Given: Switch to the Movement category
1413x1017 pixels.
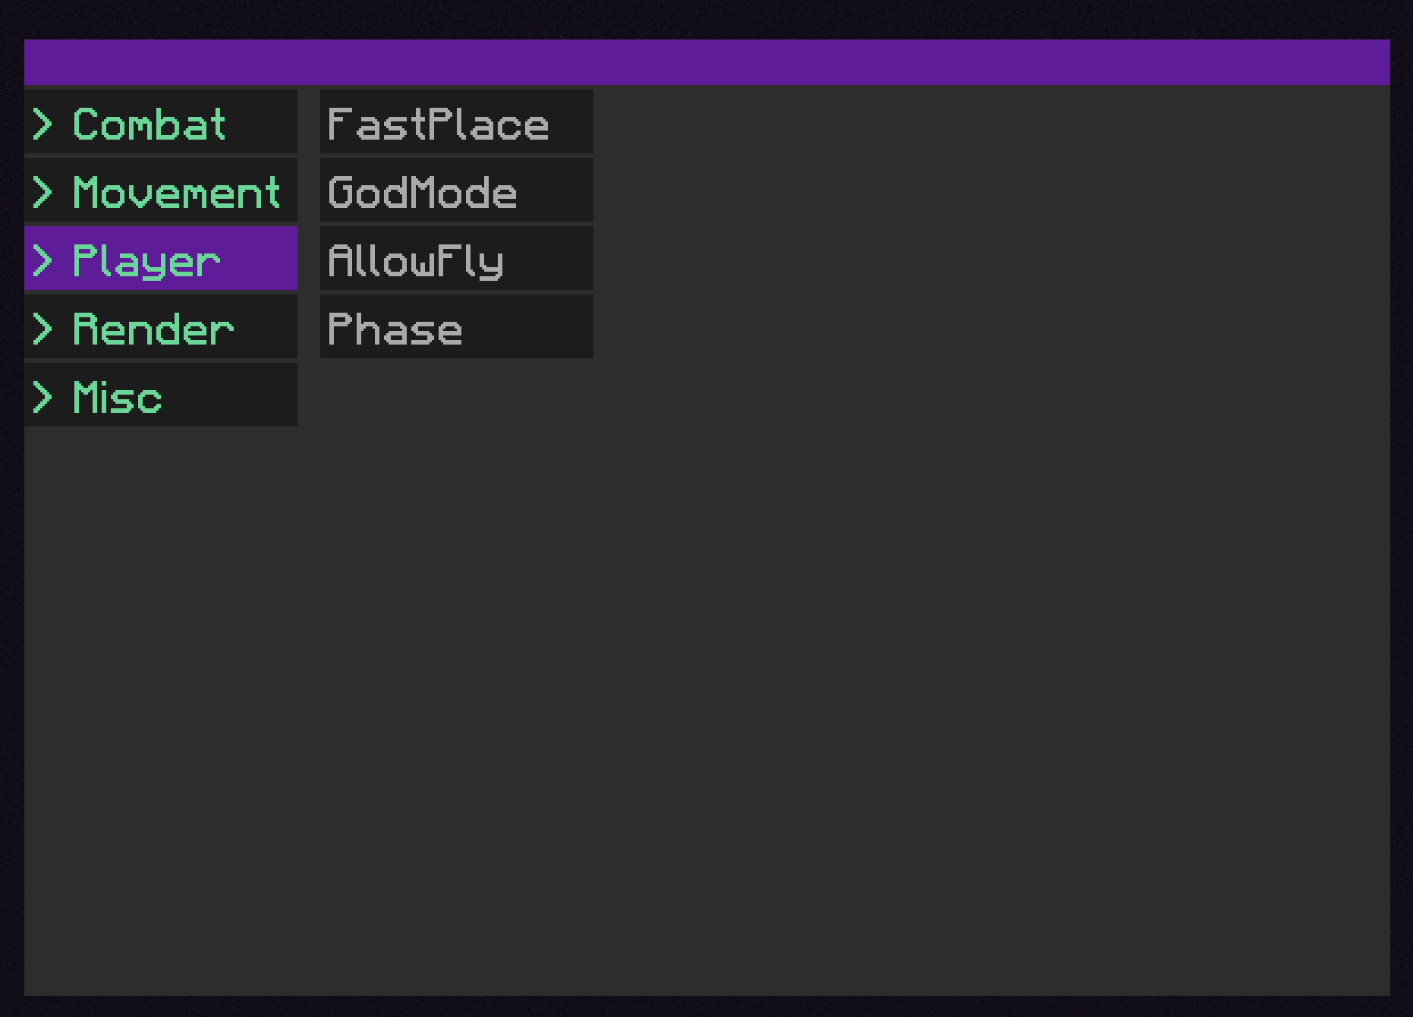Looking at the screenshot, I should coord(177,192).
